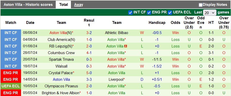Click the Spartak Trnava team name

point(61,59)
